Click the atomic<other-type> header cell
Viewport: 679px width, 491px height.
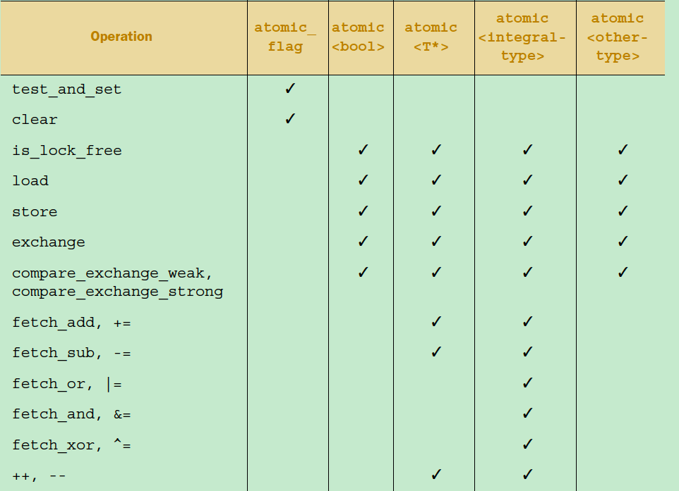click(618, 37)
